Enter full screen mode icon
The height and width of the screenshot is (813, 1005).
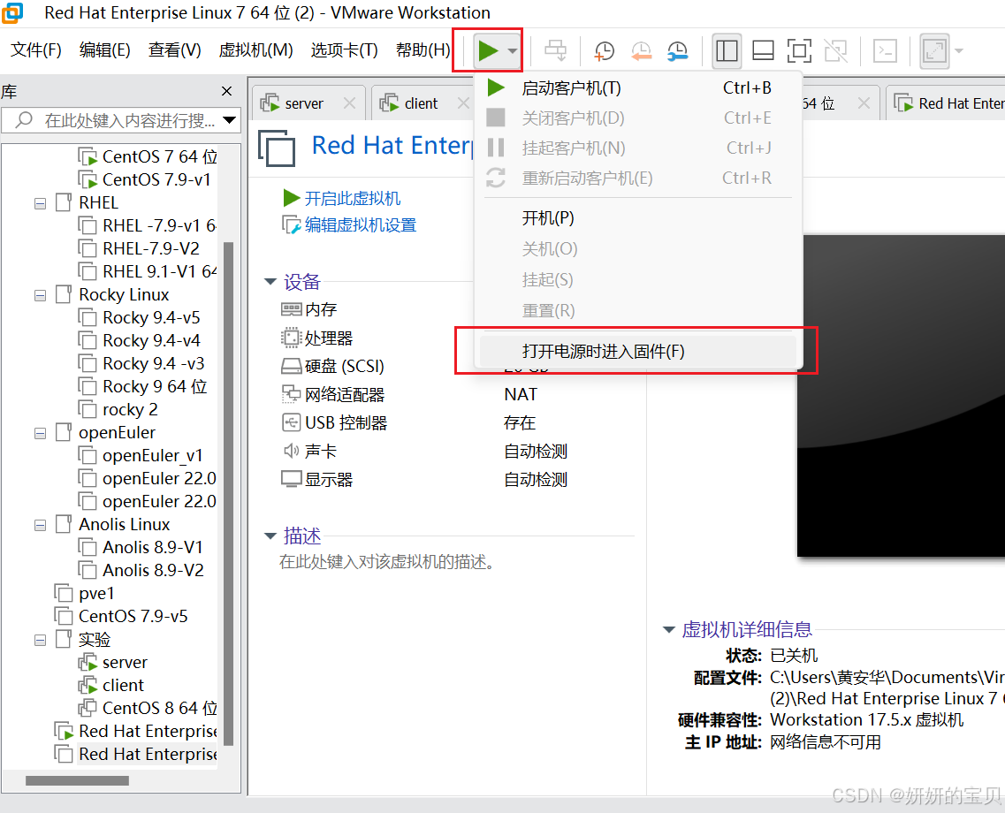click(799, 50)
